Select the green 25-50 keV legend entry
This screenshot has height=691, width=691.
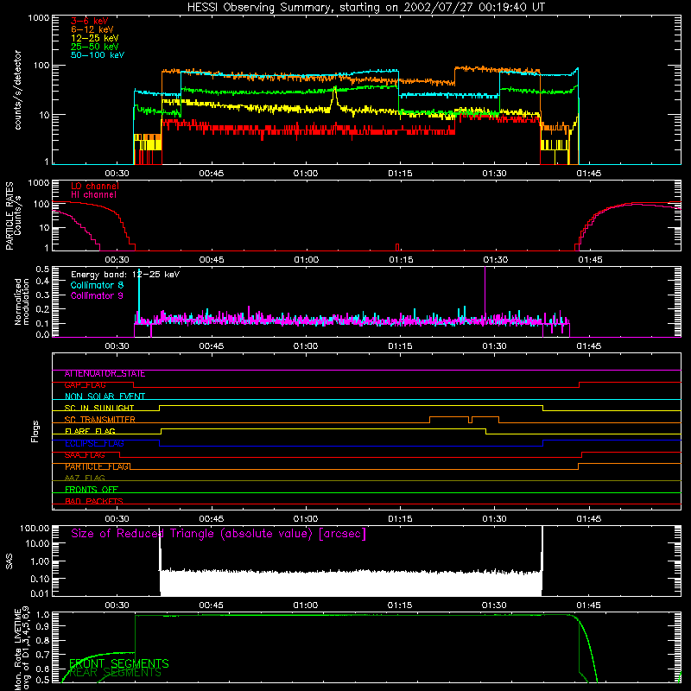[x=95, y=47]
